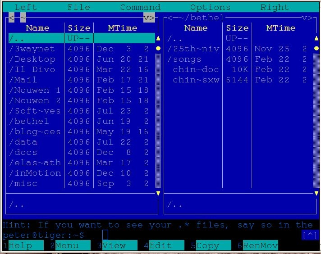Open the Right menu

click(x=275, y=7)
